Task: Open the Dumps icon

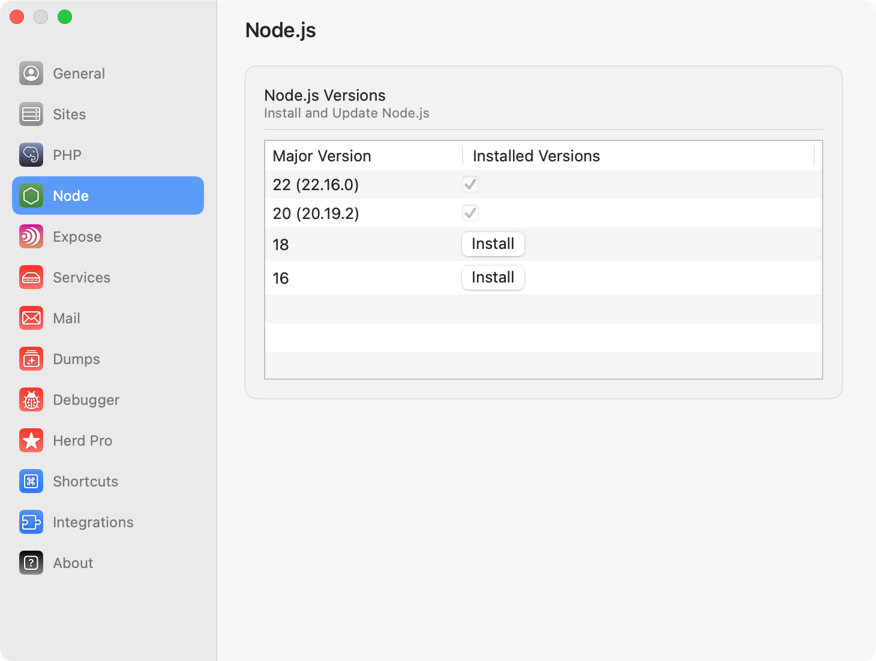Action: click(31, 359)
